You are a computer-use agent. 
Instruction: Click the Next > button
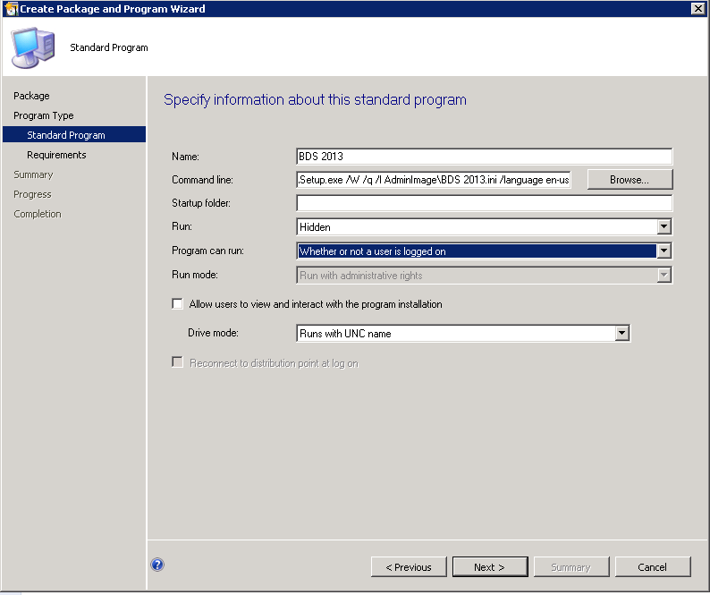click(490, 567)
